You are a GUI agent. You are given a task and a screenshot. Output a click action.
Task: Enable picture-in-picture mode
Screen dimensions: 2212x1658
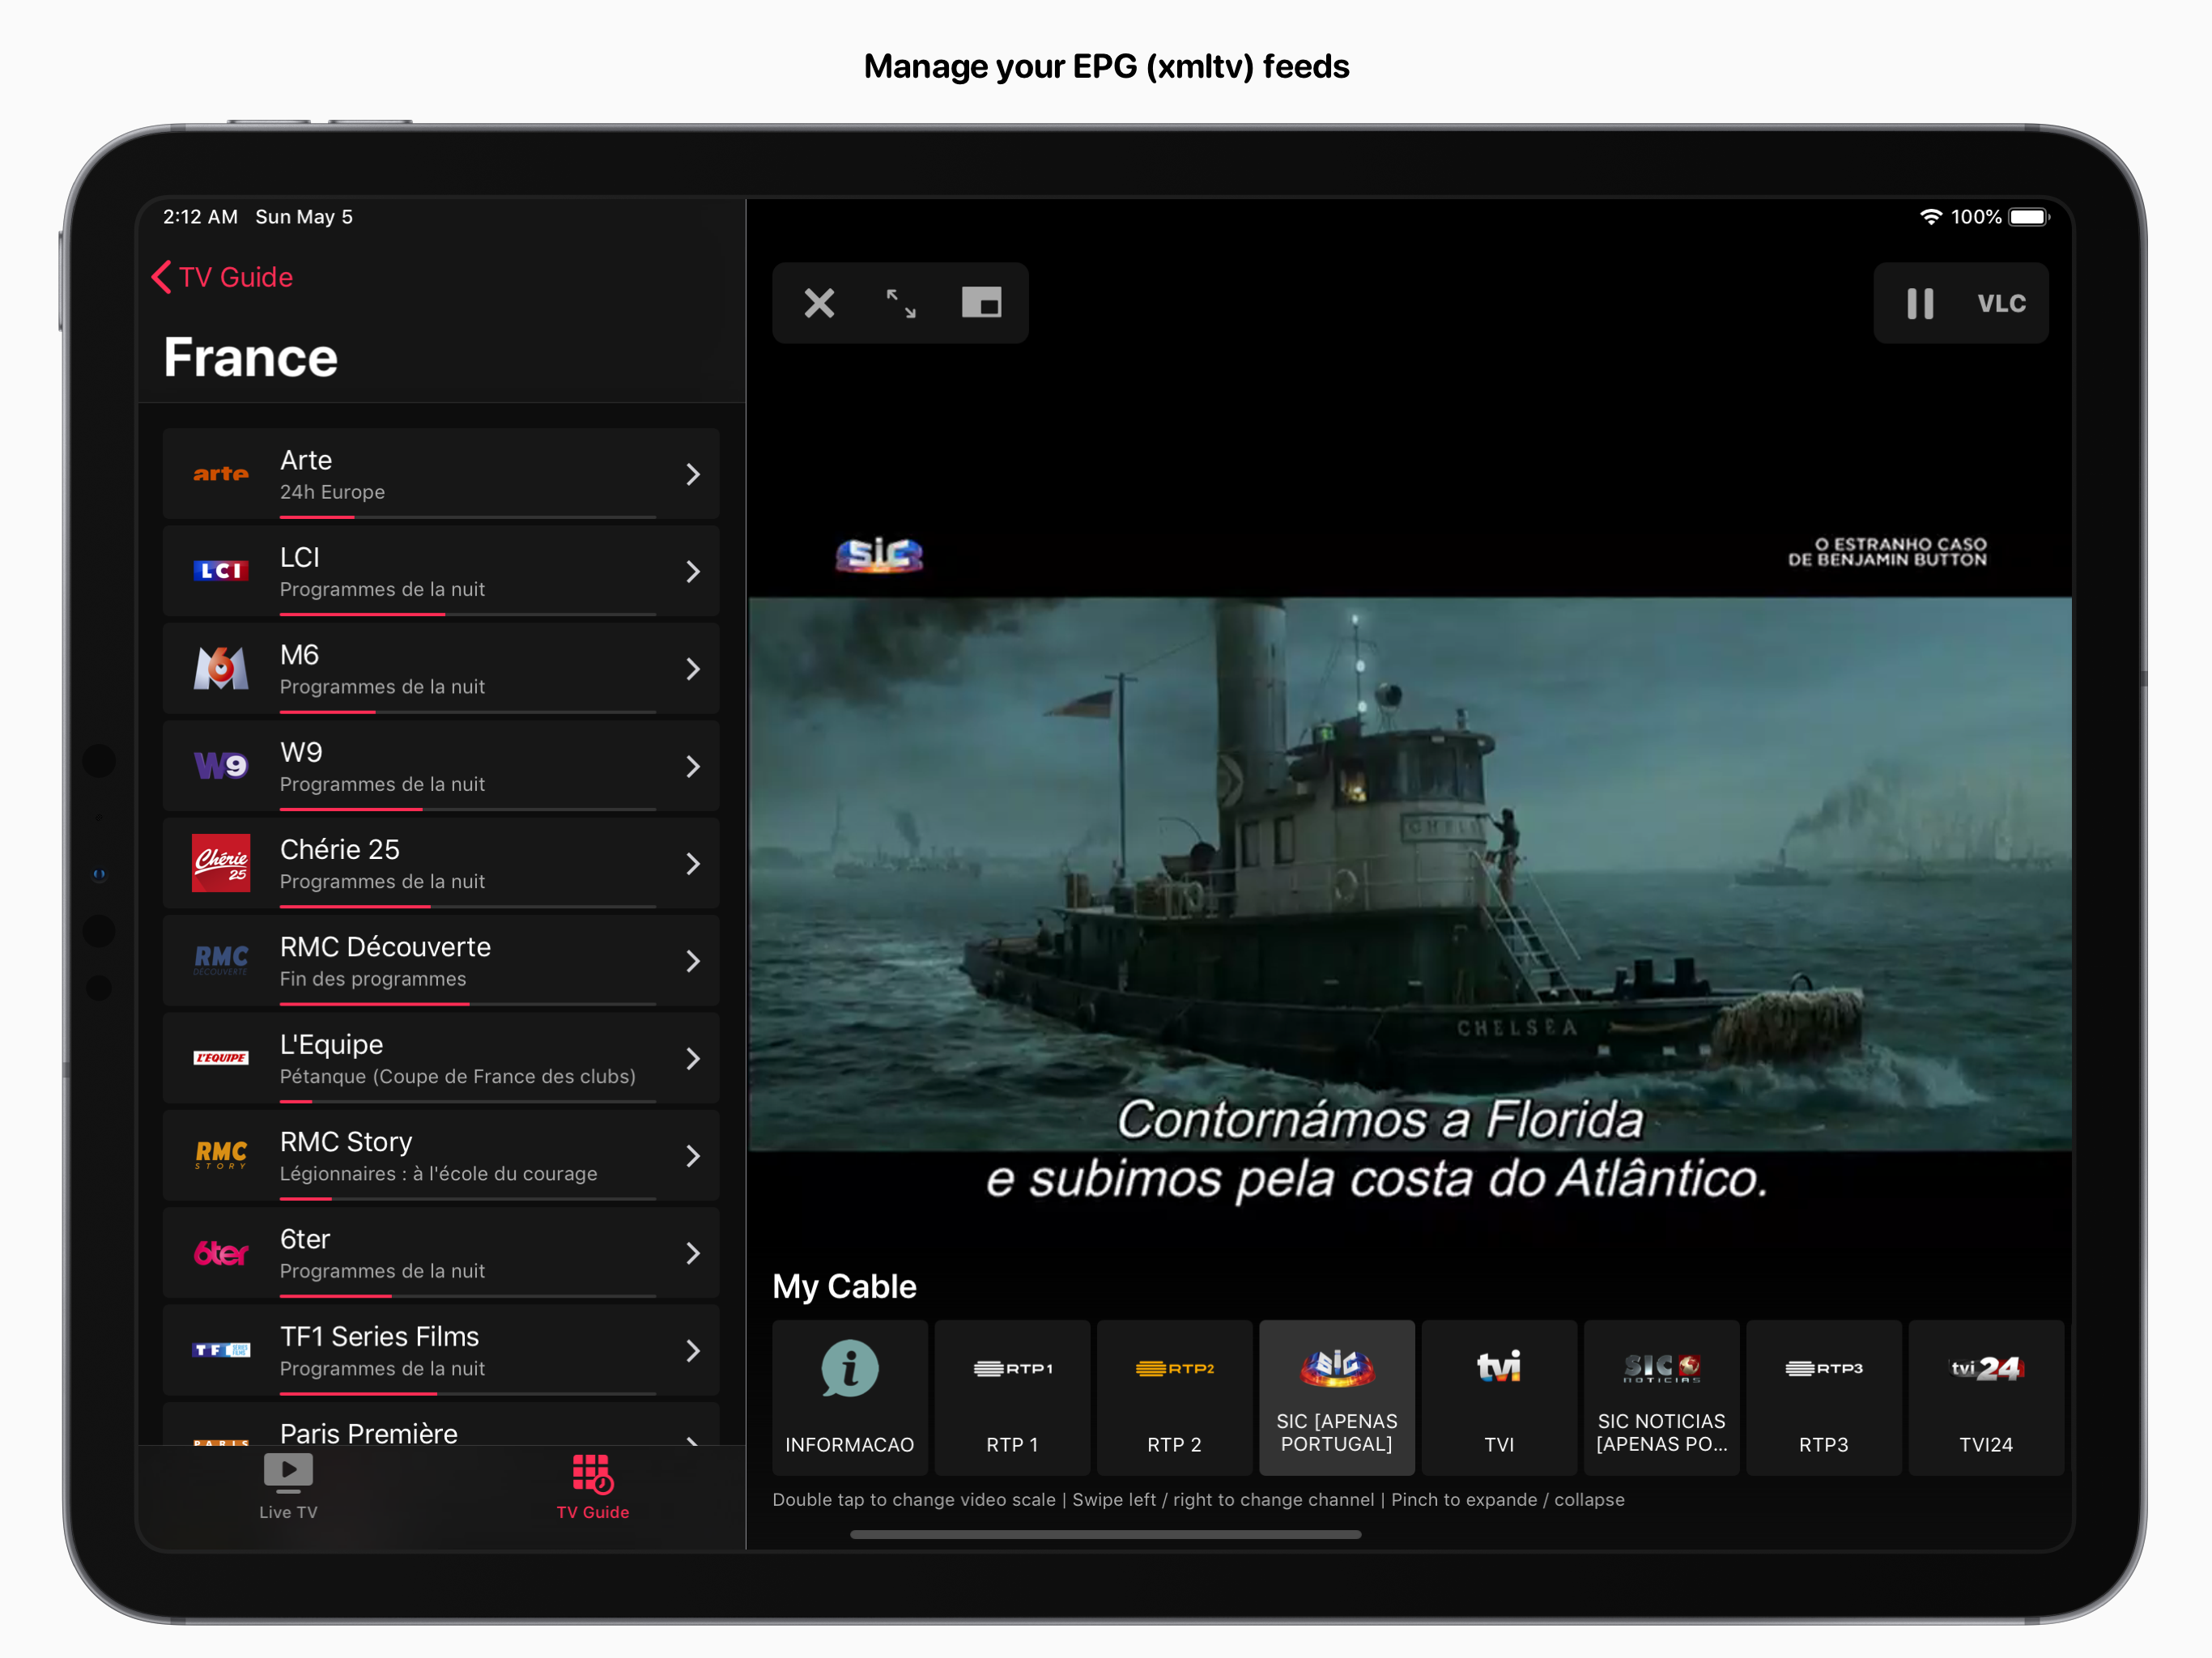[981, 303]
